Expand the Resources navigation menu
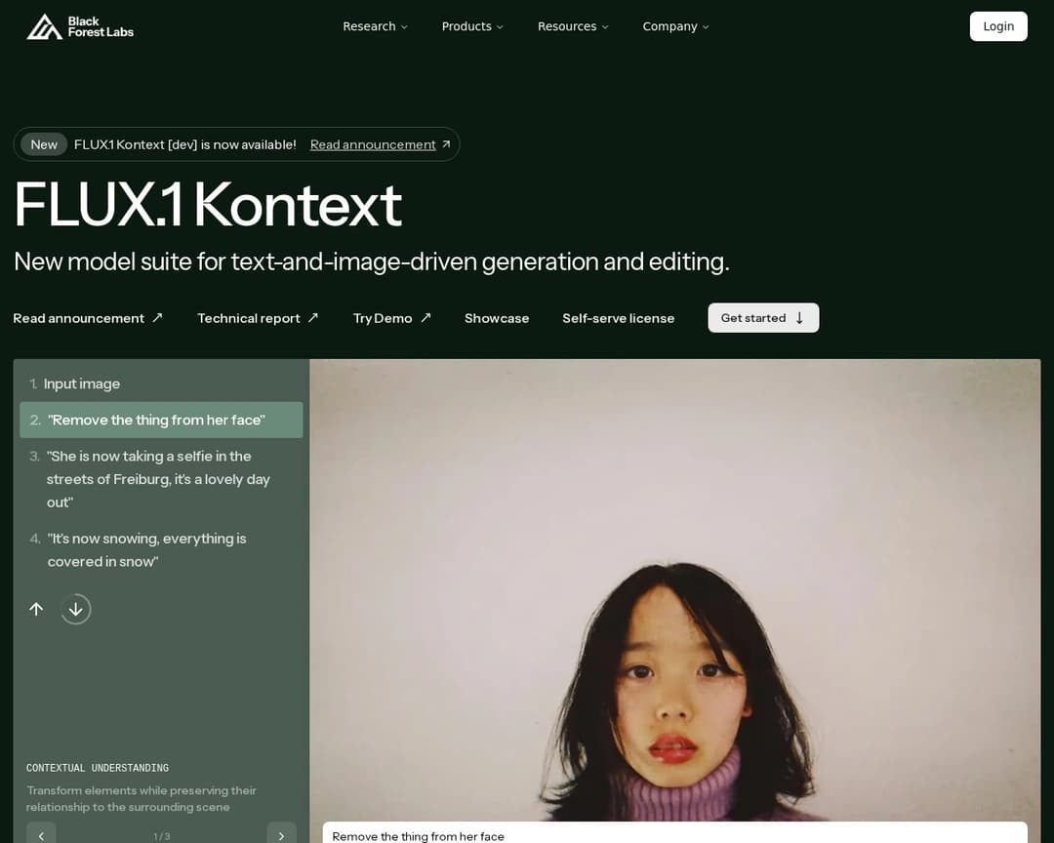Screen dimensions: 1054x843 click(x=573, y=26)
